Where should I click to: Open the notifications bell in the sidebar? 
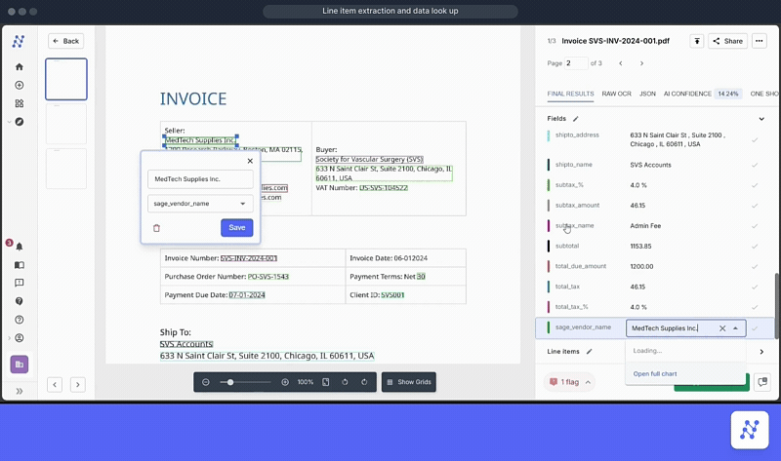19,247
